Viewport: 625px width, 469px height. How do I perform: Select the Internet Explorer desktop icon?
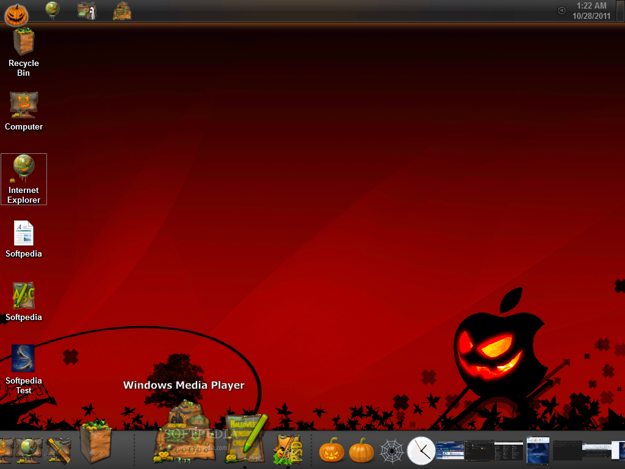click(24, 180)
